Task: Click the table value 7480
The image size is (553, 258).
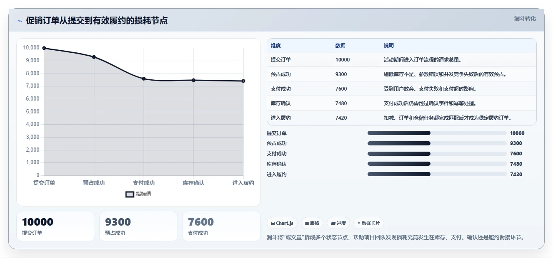Action: click(341, 103)
